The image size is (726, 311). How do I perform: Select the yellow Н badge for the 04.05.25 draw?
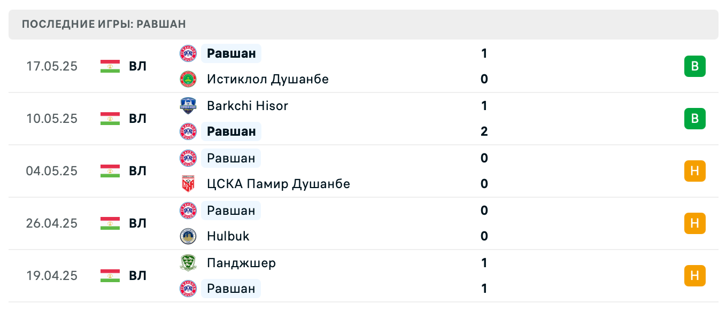click(694, 171)
